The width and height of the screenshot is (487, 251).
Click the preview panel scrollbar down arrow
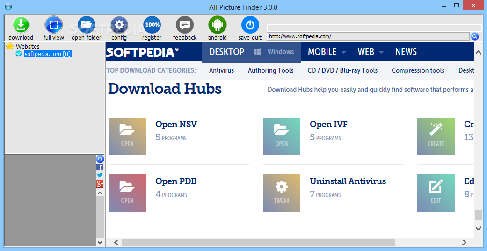[x=100, y=243]
